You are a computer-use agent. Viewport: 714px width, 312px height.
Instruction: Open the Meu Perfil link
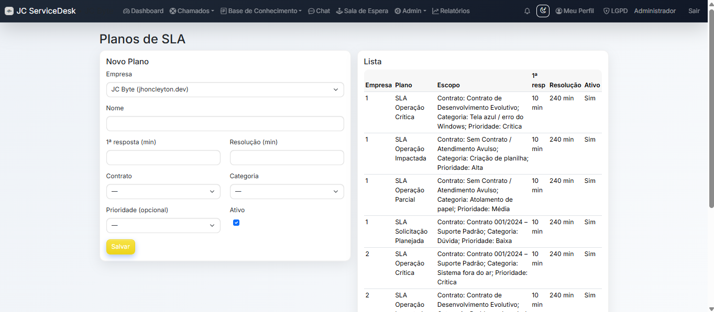575,11
